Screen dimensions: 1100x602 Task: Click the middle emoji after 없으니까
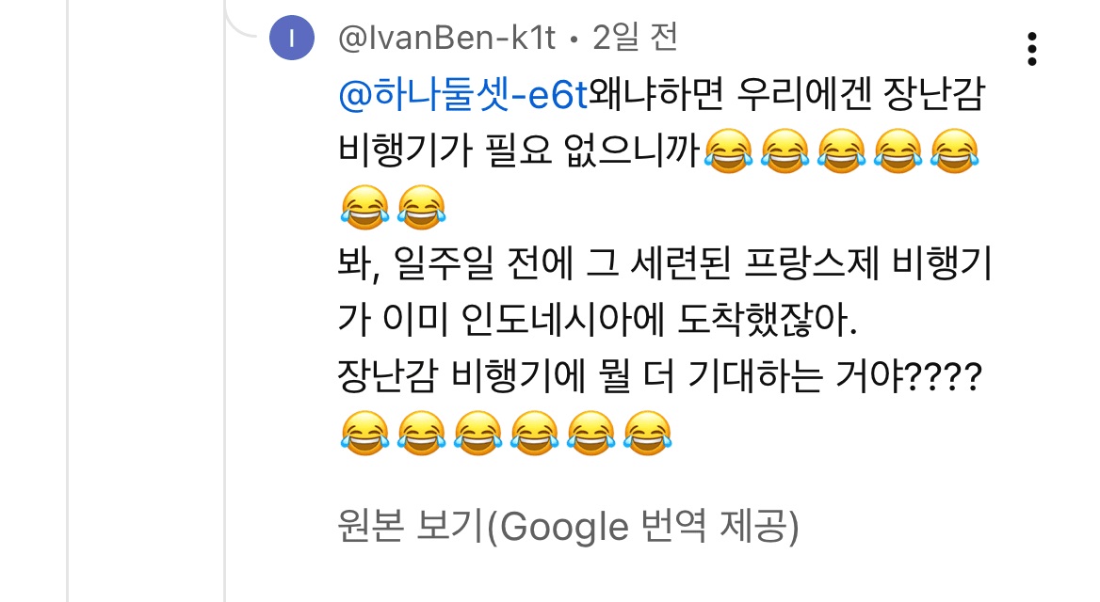pyautogui.click(x=841, y=151)
